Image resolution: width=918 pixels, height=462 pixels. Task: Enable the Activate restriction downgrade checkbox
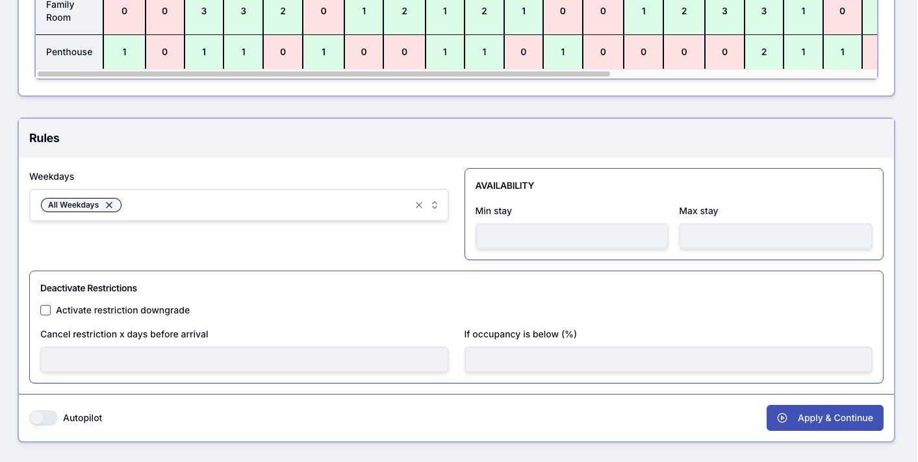tap(45, 310)
